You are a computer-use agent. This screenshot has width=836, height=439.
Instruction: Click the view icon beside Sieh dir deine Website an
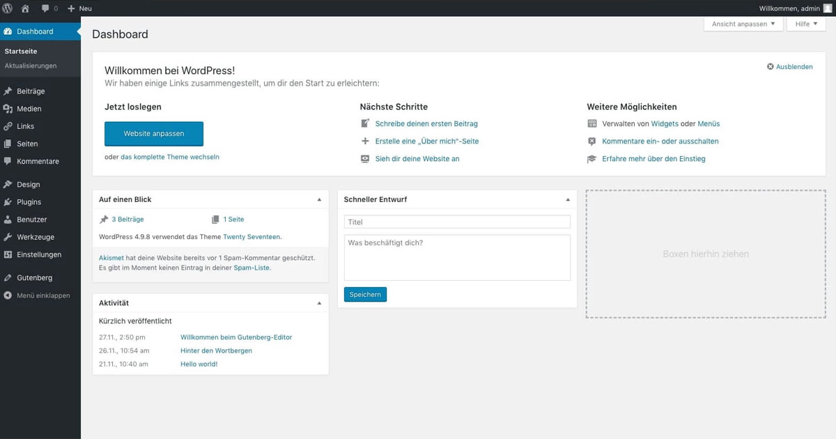tap(365, 158)
